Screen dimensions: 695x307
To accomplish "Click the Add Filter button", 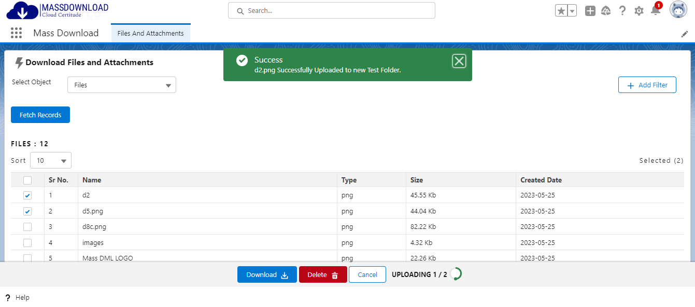I will pyautogui.click(x=647, y=85).
